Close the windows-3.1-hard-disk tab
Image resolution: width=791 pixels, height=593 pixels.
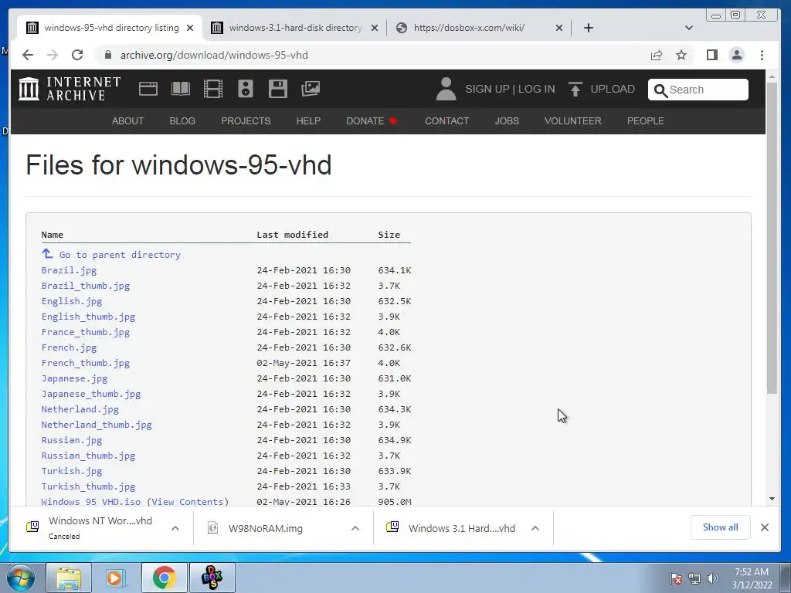375,28
